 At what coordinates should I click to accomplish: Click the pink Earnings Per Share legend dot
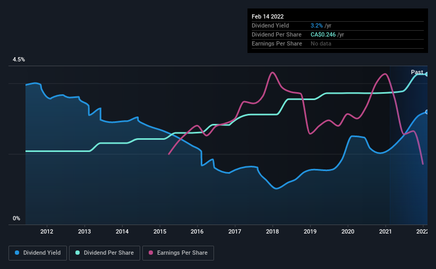(151, 253)
